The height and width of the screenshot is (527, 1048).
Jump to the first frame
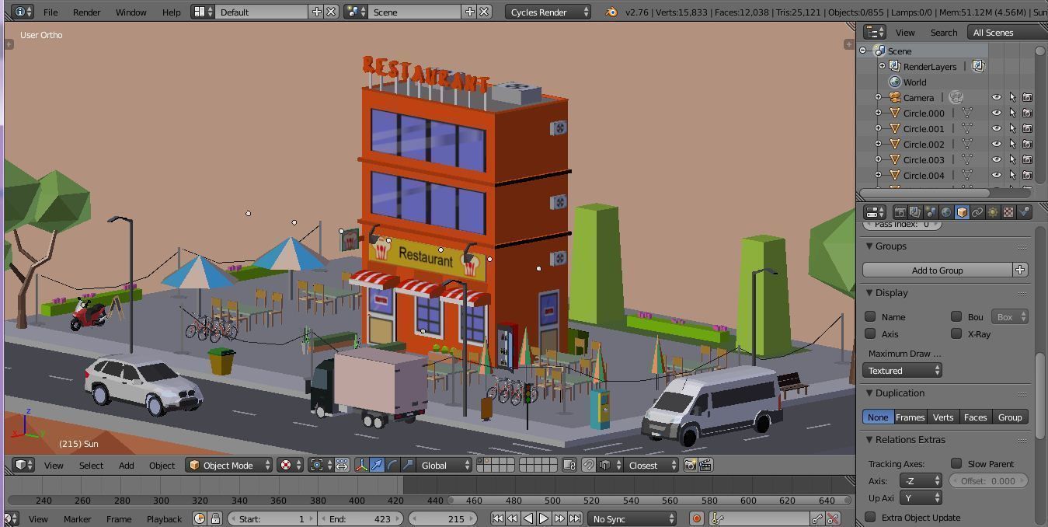pyautogui.click(x=497, y=518)
